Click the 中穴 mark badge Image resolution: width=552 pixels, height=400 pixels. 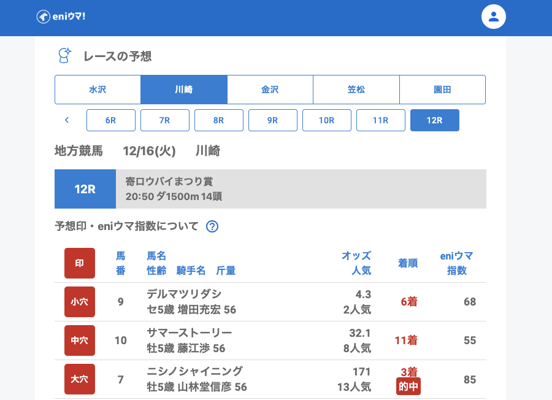(x=80, y=340)
